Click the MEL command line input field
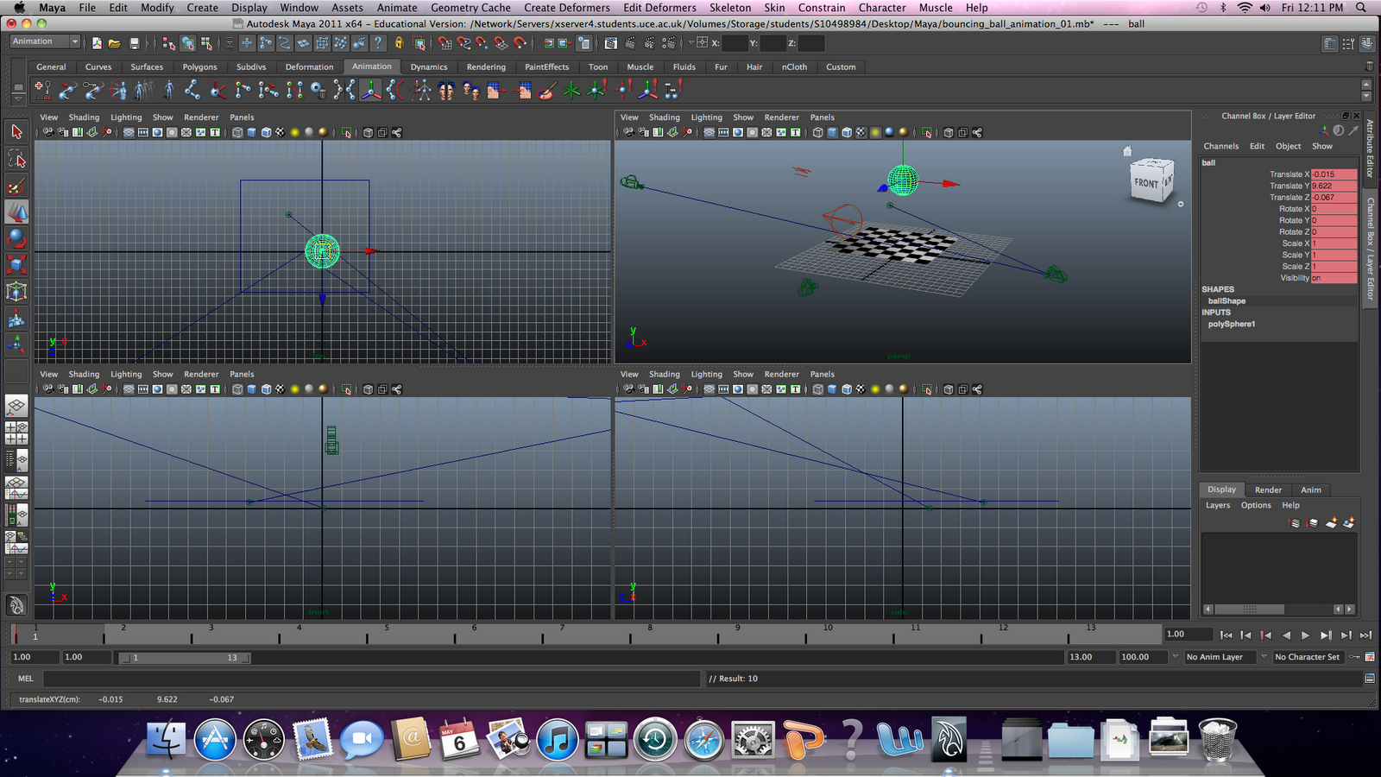Screen dimensions: 1381x777 (x=371, y=679)
